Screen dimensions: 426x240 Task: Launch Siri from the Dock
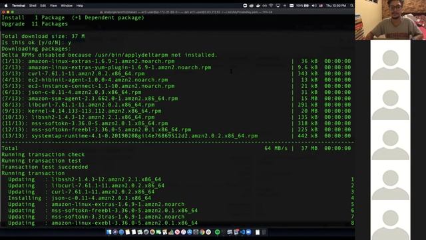[x=115, y=232]
